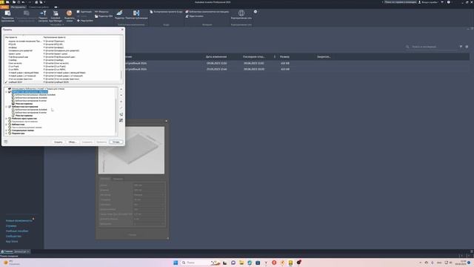Viewport: 474px width, 267px height.
Task: Open the VBA Editor
Action: pos(104,16)
